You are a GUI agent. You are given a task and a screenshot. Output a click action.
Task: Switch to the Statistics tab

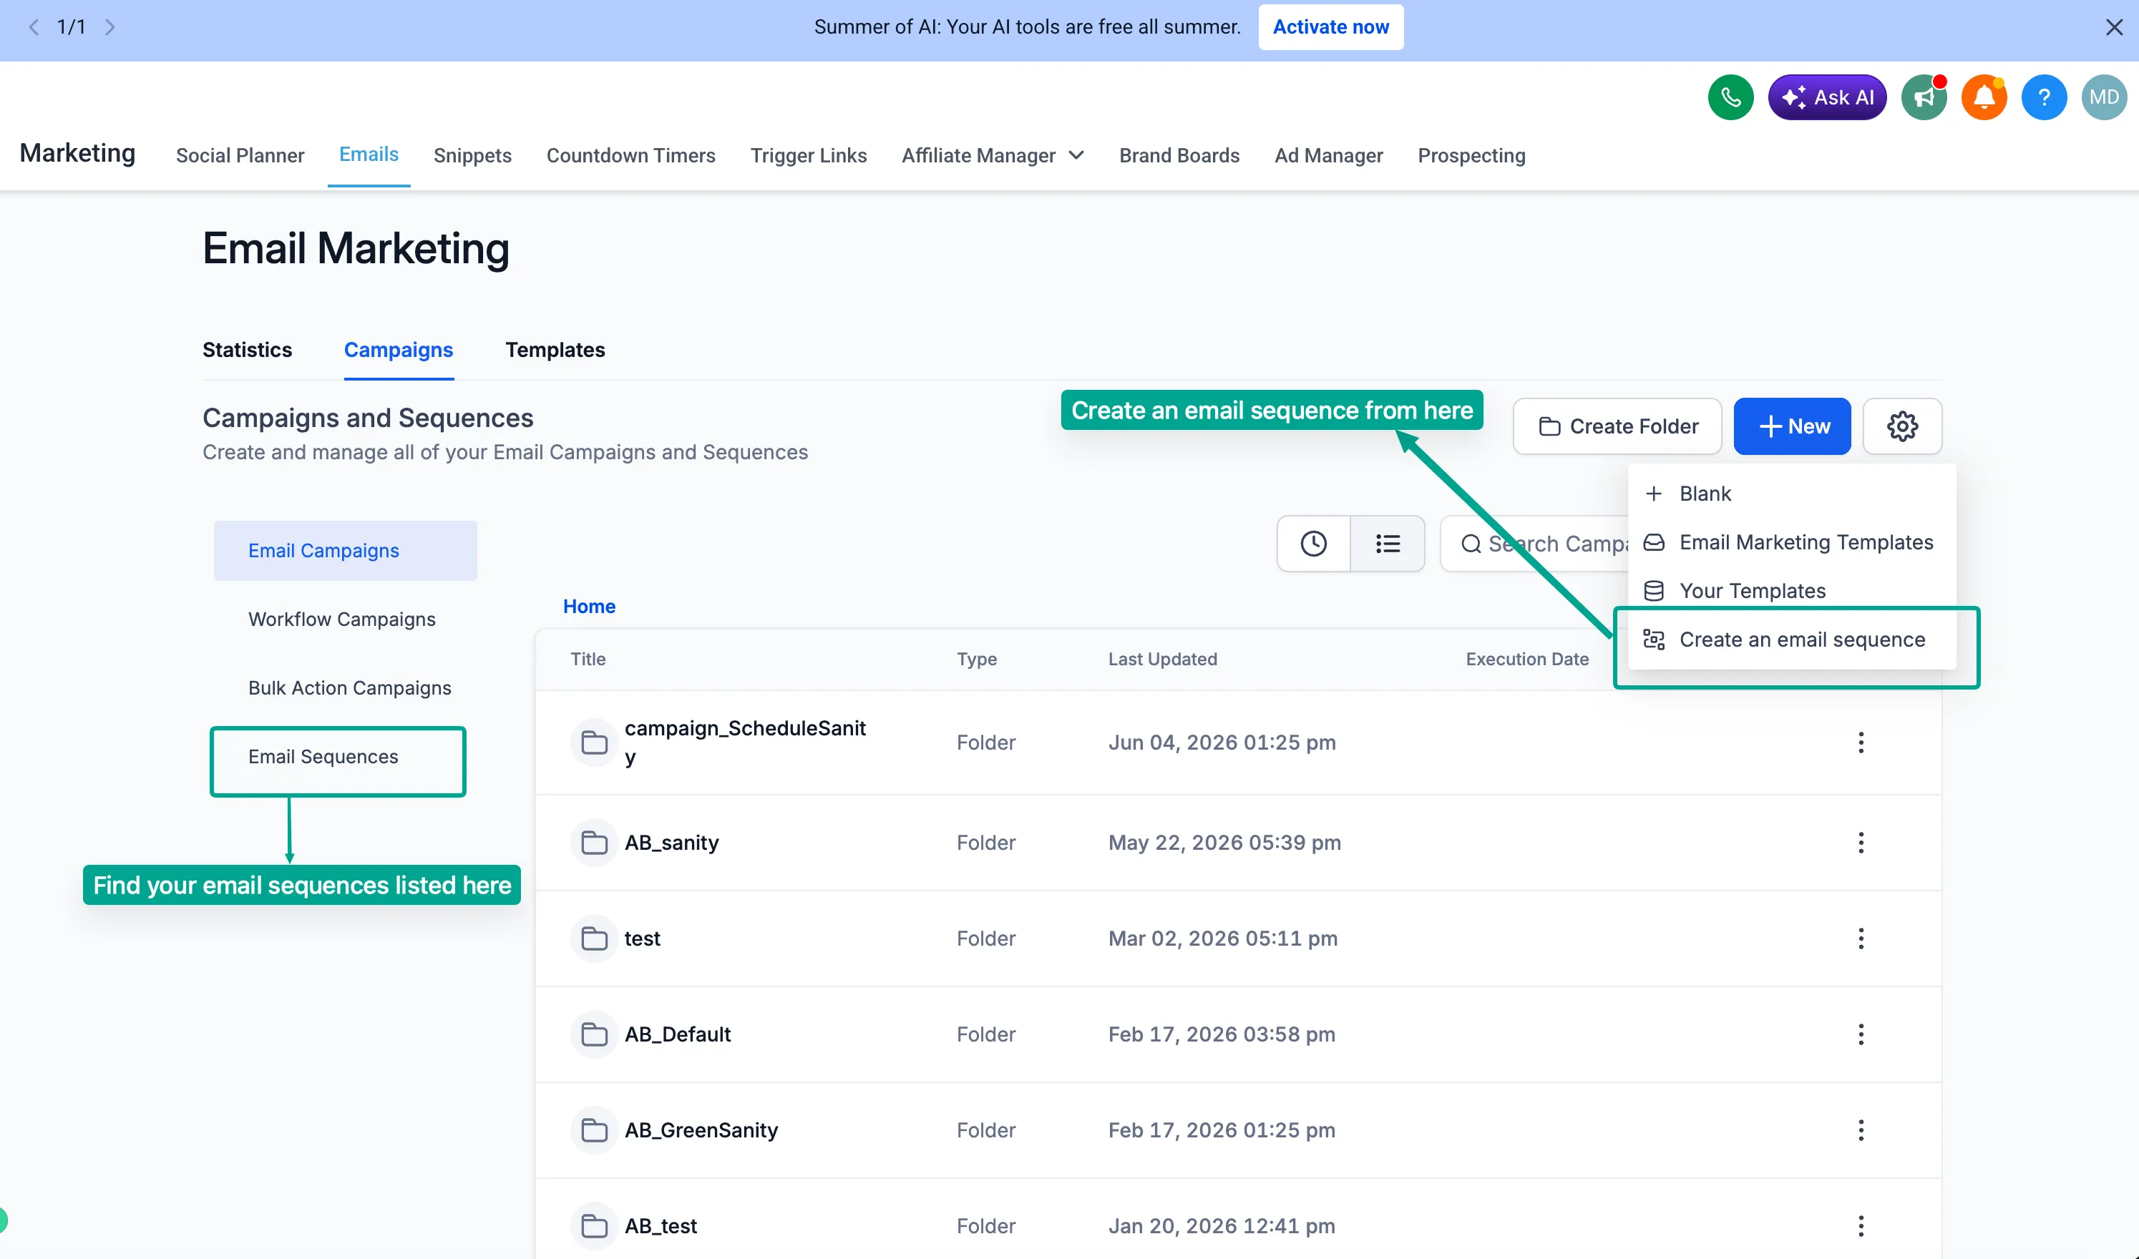click(x=247, y=350)
